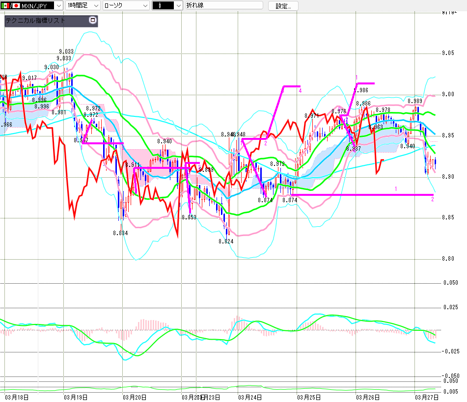Click the Japan flag icon
The image size is (467, 402).
(16, 5)
